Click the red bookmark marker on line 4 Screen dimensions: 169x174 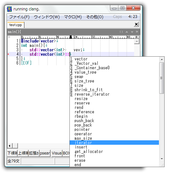(x=8, y=54)
